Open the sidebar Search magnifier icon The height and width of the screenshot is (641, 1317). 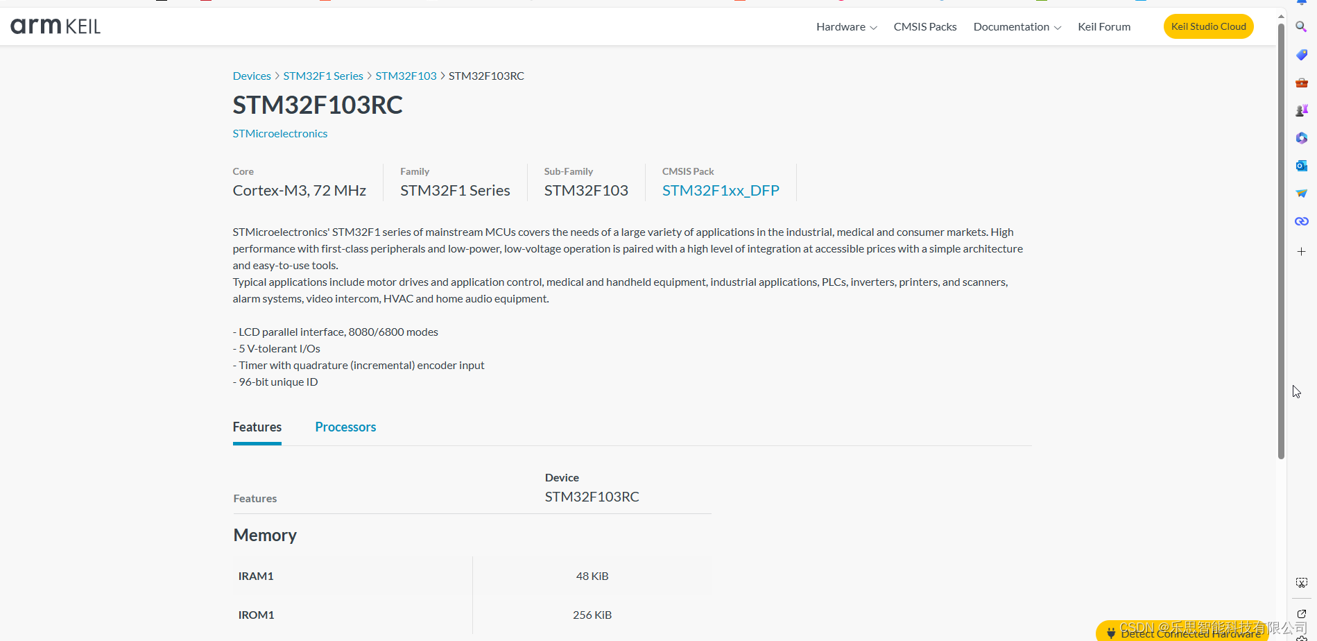(1301, 27)
